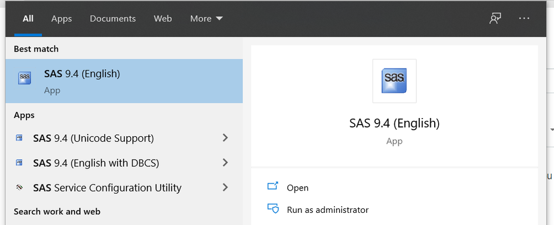The image size is (554, 225).
Task: Select the All tab
Action: point(28,18)
